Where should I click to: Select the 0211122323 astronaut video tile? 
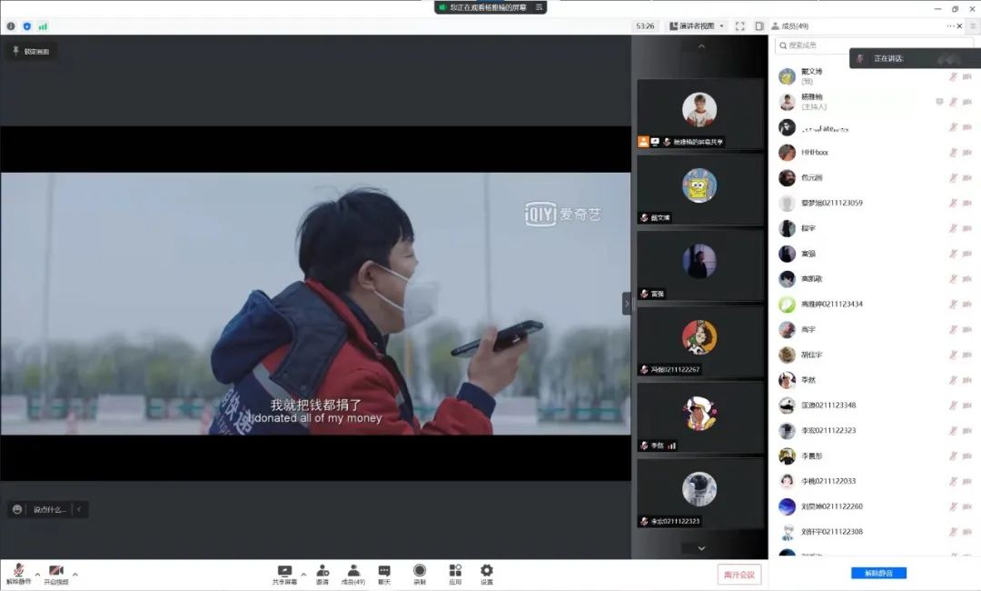[699, 494]
